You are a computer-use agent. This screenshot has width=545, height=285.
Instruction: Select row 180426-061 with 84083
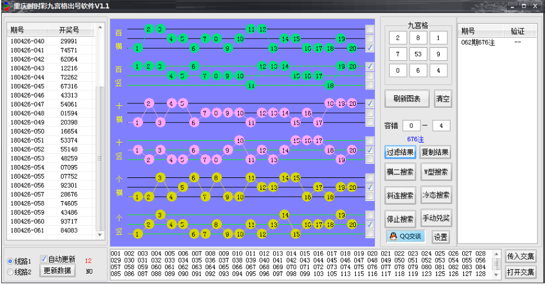tap(51, 231)
